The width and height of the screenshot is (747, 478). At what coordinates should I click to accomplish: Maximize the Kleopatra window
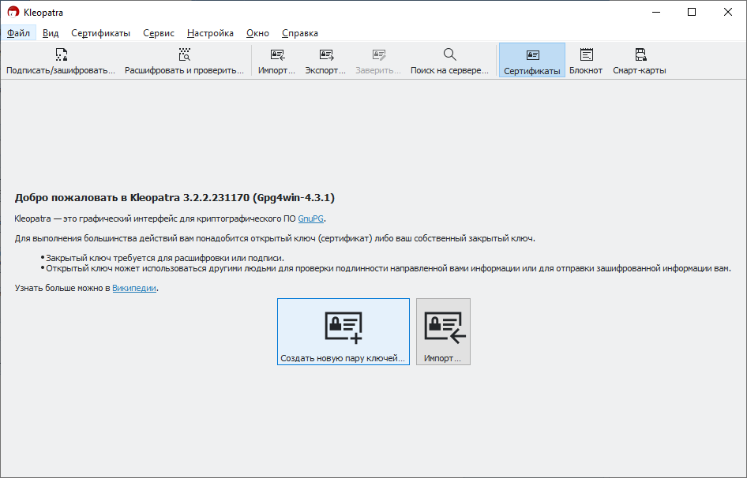point(692,12)
